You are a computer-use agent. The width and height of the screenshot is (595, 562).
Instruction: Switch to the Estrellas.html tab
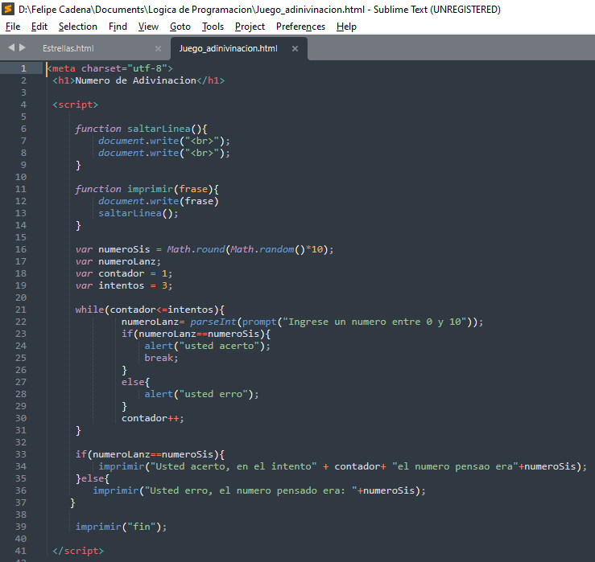tap(68, 49)
